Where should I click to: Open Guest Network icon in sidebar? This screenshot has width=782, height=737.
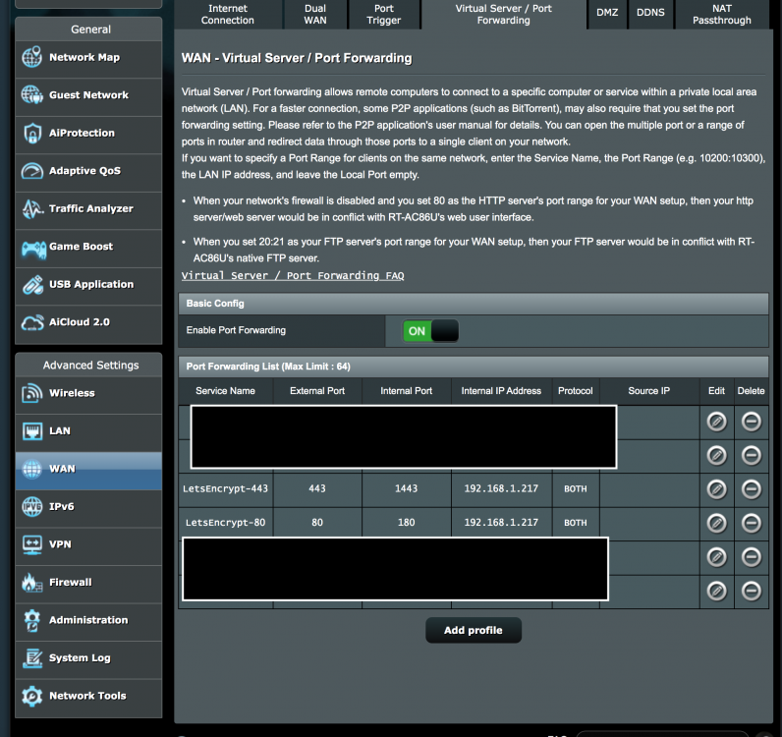[x=31, y=94]
